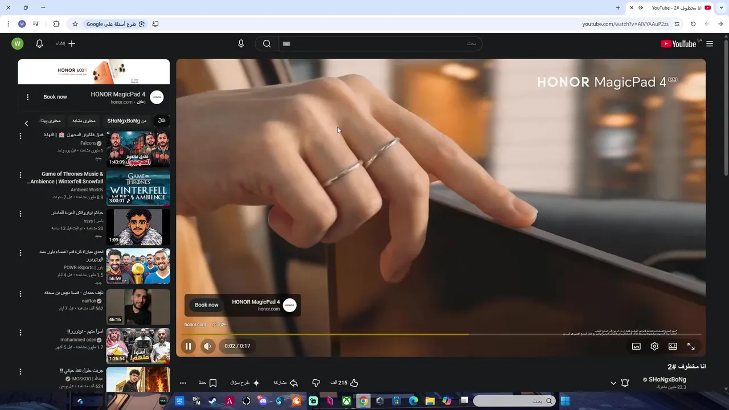The width and height of the screenshot is (729, 410).
Task: Click the address bar URL youtube.com/watch
Action: coord(625,24)
